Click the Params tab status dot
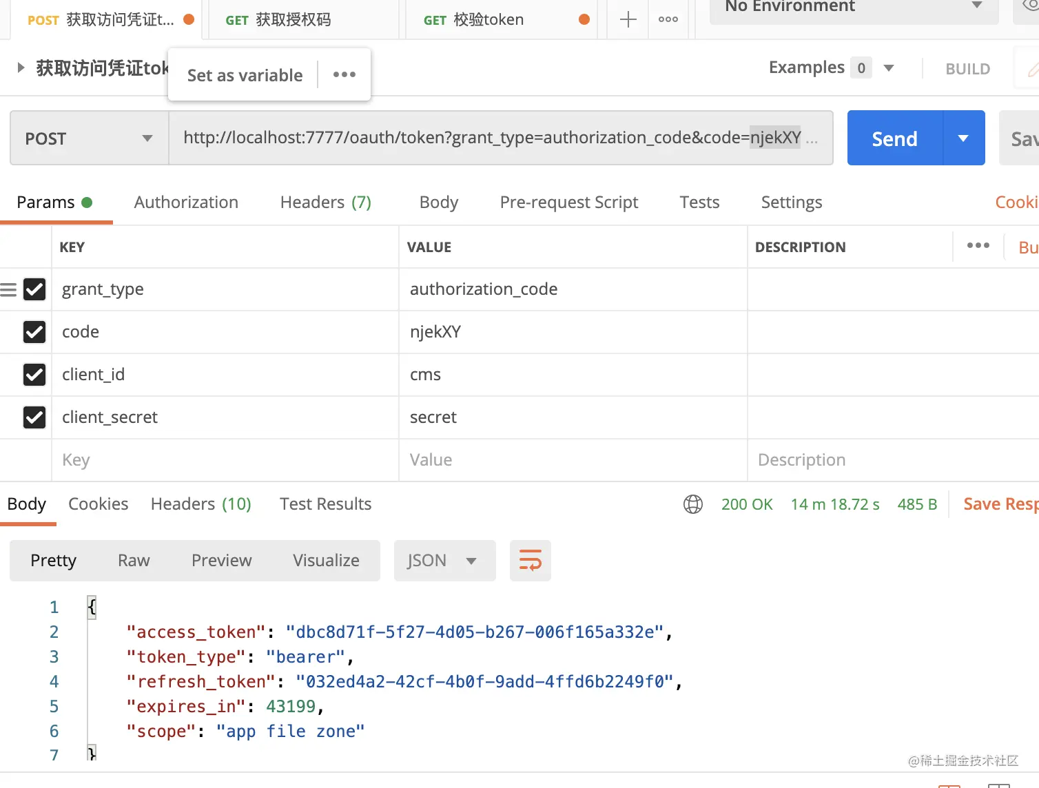Screen dimensions: 1039x788 click(x=87, y=203)
